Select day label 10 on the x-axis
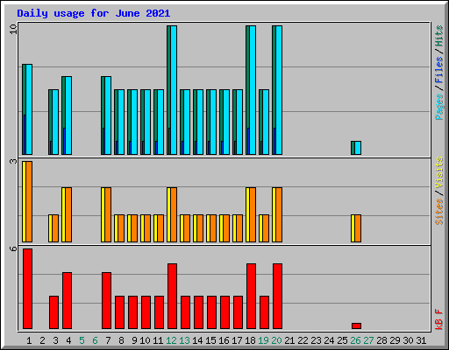Screen dimensions: 449x350 (145, 340)
